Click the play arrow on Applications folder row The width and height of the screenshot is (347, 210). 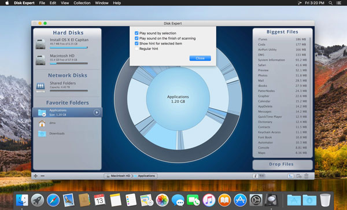[97, 112]
